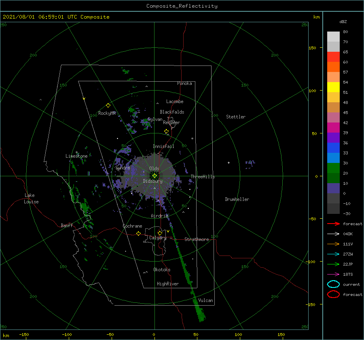Click the yellow diamond marker inside Calgary
Screen dimensions: 364x340
(160, 233)
